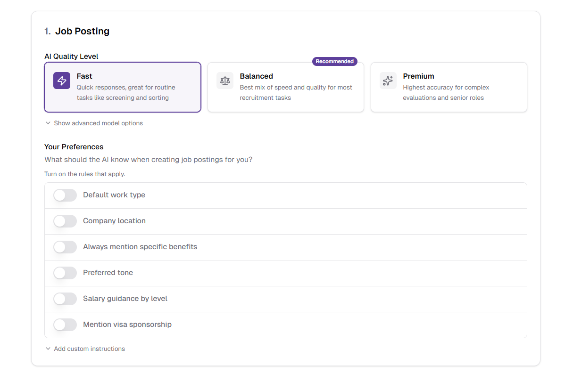The image size is (565, 374).
Task: Click the 'What should the AI know' text
Action: pos(148,160)
